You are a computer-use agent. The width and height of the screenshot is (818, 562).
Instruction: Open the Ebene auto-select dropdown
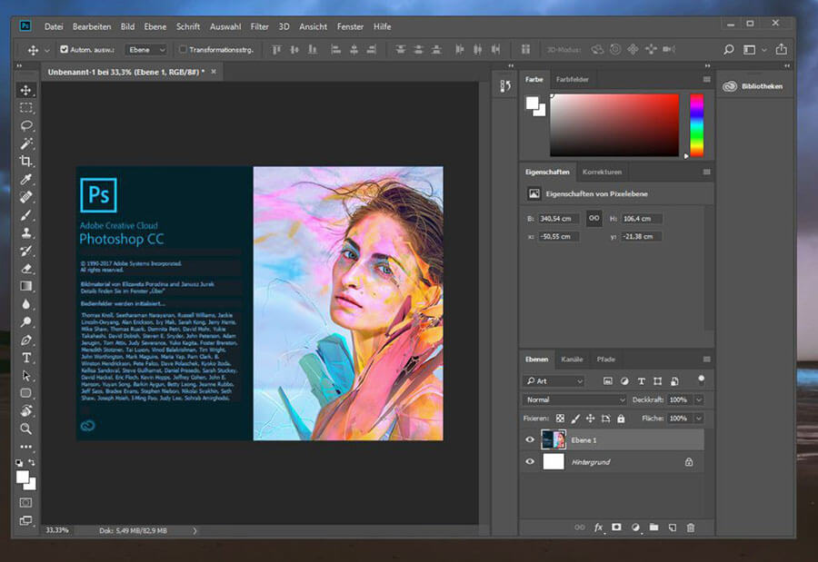pos(146,50)
